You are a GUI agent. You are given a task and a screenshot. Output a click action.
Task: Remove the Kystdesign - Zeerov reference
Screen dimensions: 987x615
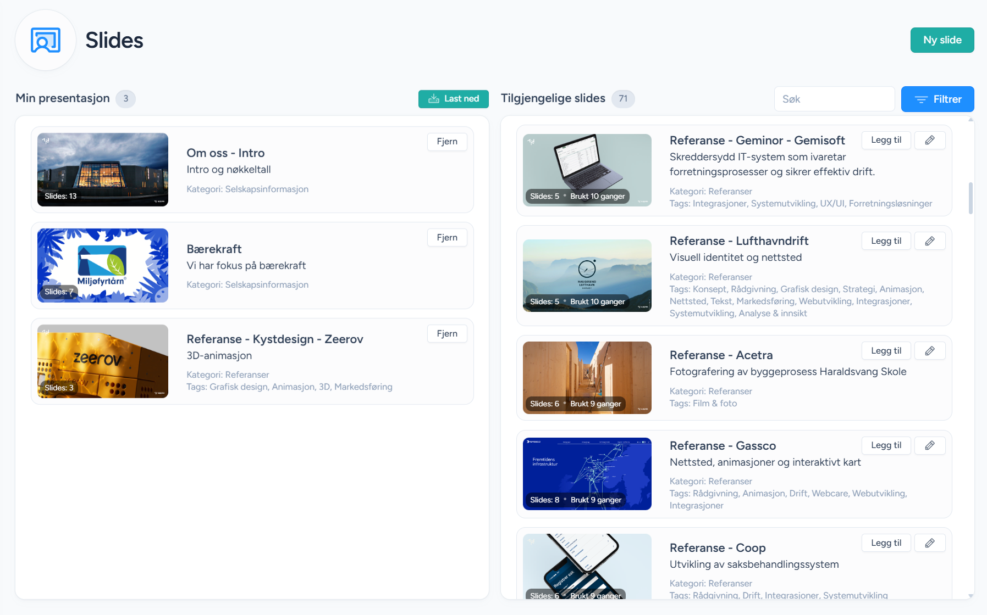tap(446, 334)
